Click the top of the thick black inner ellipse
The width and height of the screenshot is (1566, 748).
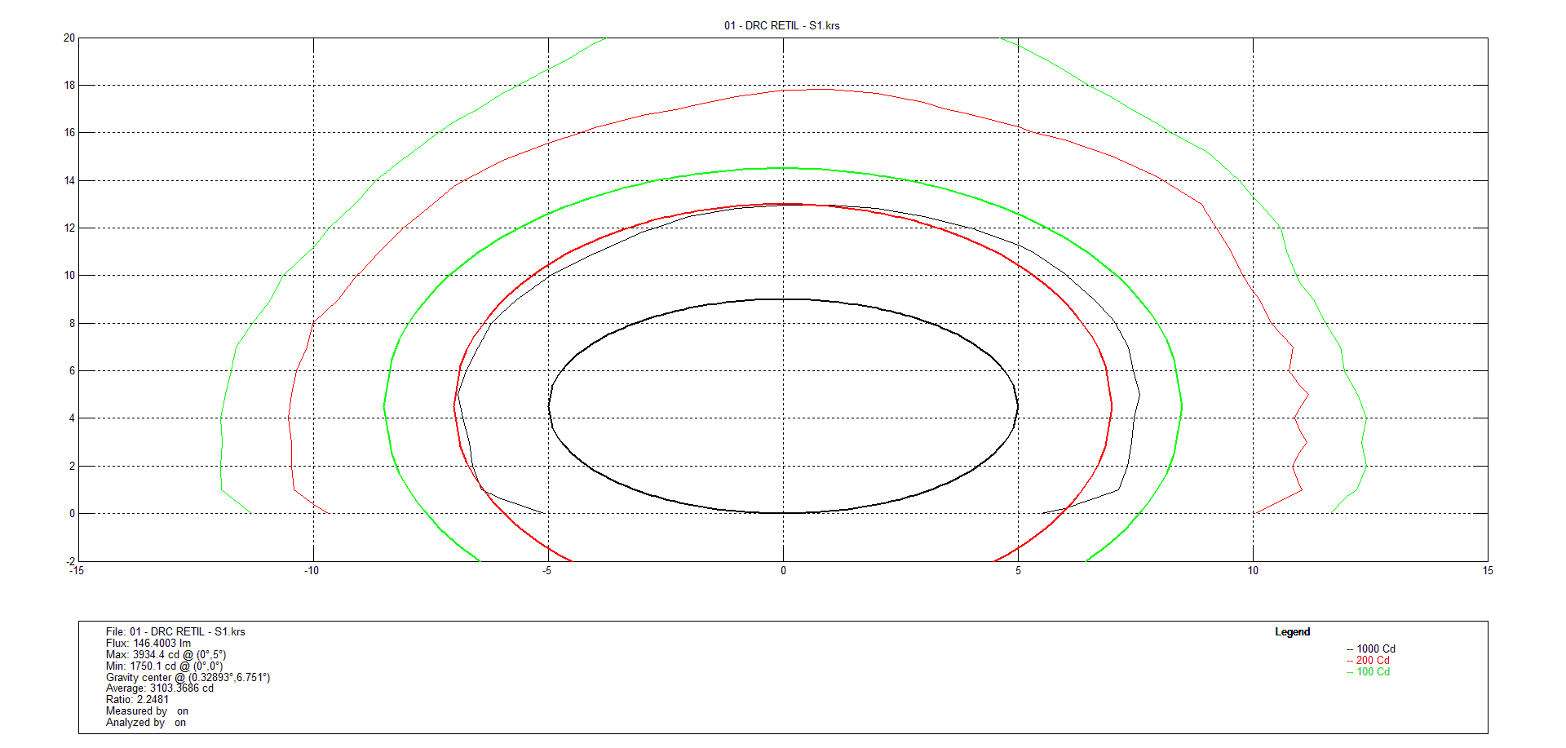click(783, 299)
